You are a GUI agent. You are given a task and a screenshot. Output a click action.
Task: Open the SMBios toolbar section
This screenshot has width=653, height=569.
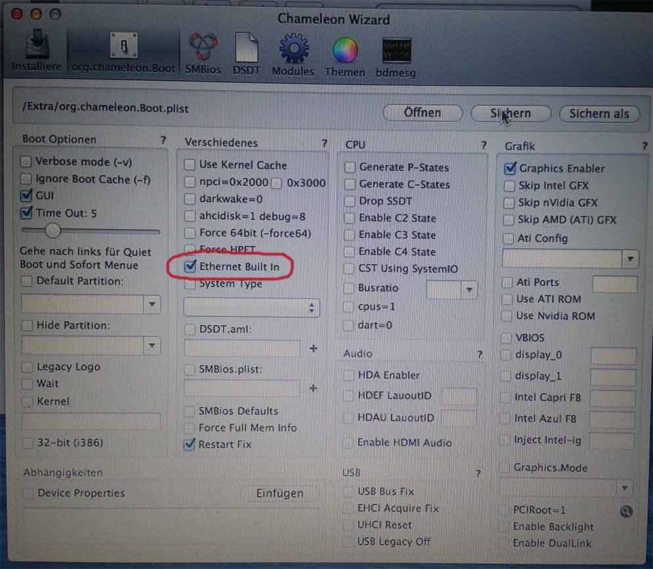tap(203, 53)
